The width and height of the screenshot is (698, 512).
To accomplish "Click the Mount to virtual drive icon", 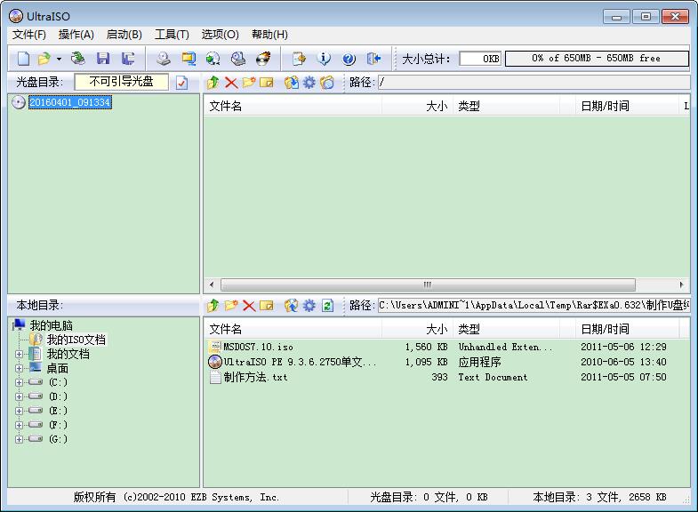I will coord(238,59).
